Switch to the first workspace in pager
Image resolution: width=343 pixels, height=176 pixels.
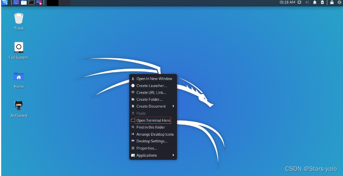[x=53, y=3]
